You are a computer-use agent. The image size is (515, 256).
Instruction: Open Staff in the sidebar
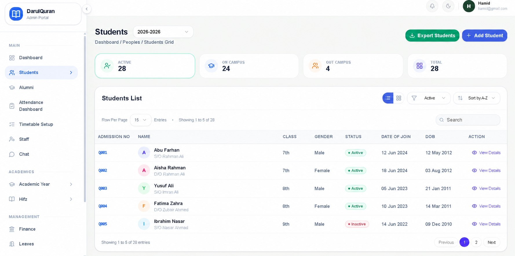(41, 139)
